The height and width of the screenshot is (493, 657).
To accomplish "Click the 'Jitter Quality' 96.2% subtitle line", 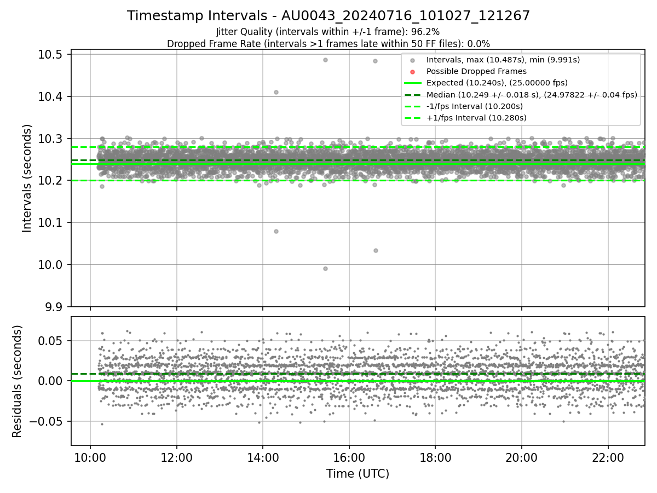I will 328,32.
